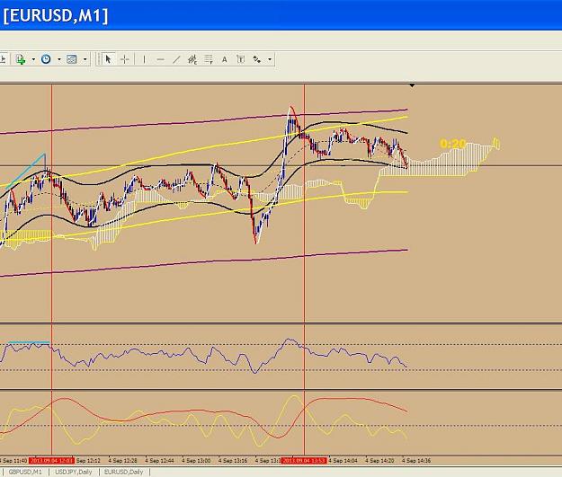Viewport: 562px width, 477px height.
Task: Select the Trendline drawing tool
Action: click(176, 59)
